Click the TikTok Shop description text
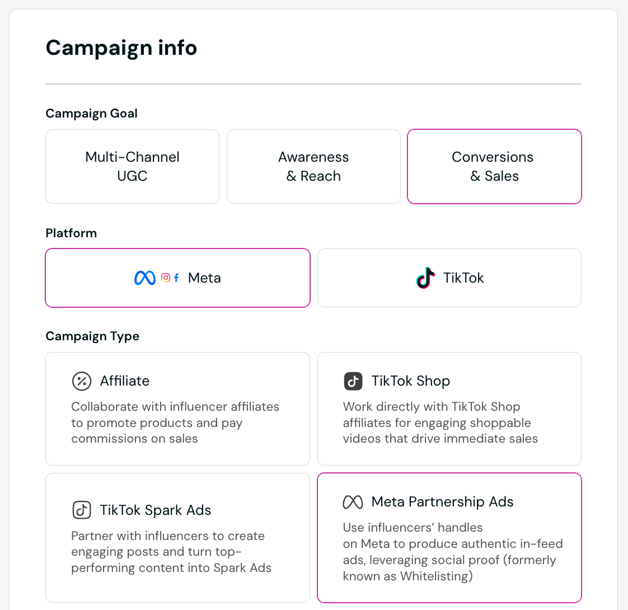 coord(440,423)
